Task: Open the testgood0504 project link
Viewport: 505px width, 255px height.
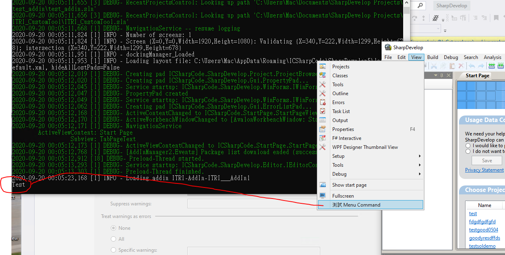Action: coord(483,229)
